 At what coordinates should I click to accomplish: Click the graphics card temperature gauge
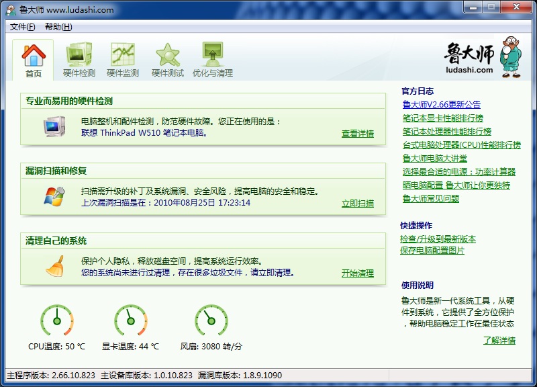[130, 320]
